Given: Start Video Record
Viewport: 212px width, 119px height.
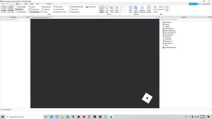Looking at the screenshot, I should click(117, 9).
